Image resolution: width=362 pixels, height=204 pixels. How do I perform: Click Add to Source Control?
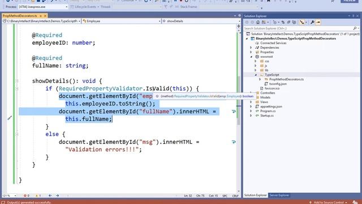tap(328, 202)
